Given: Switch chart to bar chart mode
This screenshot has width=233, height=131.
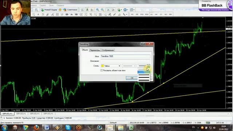Looking at the screenshot, I should point(83,10).
